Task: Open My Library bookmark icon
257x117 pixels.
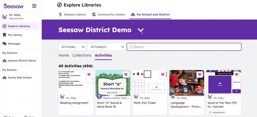Action: (4, 35)
